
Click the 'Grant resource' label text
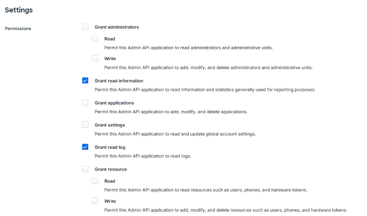(111, 170)
